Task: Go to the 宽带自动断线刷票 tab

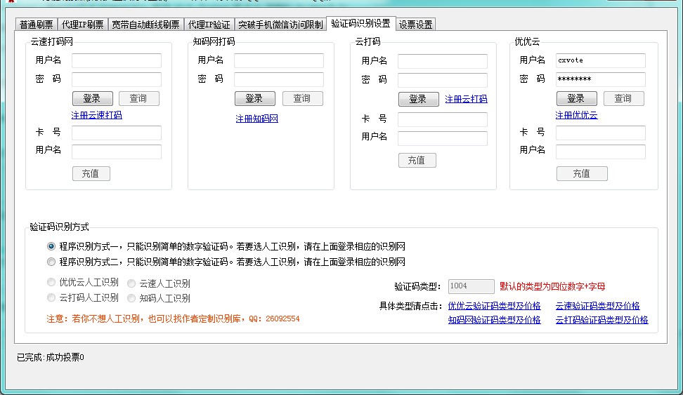Action: click(x=145, y=25)
